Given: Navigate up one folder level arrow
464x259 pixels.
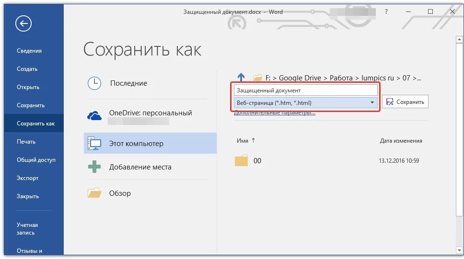Looking at the screenshot, I should tap(241, 78).
